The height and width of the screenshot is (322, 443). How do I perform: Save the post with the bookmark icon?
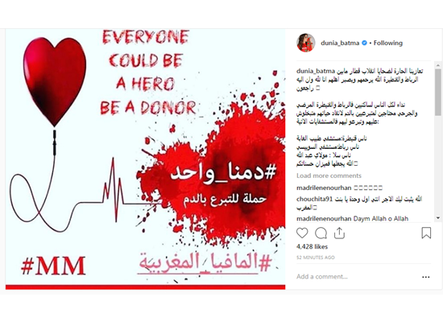click(426, 233)
